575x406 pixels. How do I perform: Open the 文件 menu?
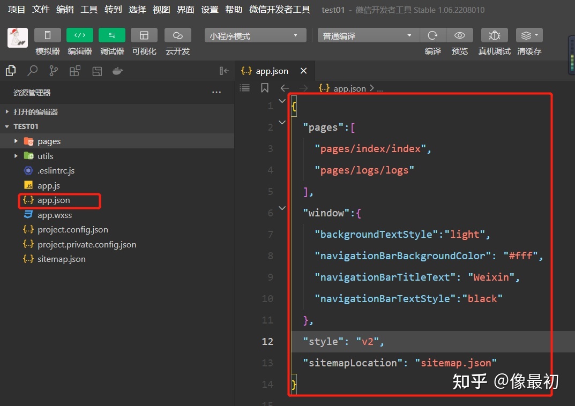click(x=41, y=10)
